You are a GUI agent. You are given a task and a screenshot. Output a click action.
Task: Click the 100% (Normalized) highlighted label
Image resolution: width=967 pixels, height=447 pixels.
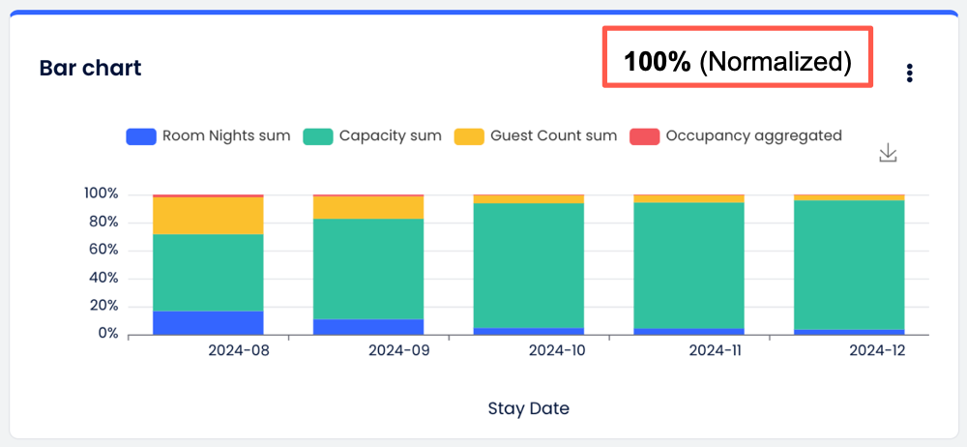coord(738,62)
